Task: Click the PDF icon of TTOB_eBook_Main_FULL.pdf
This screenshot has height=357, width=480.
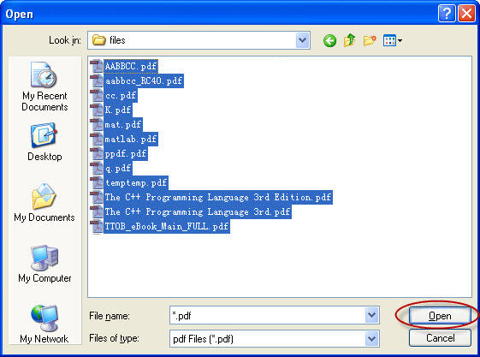Action: [97, 227]
